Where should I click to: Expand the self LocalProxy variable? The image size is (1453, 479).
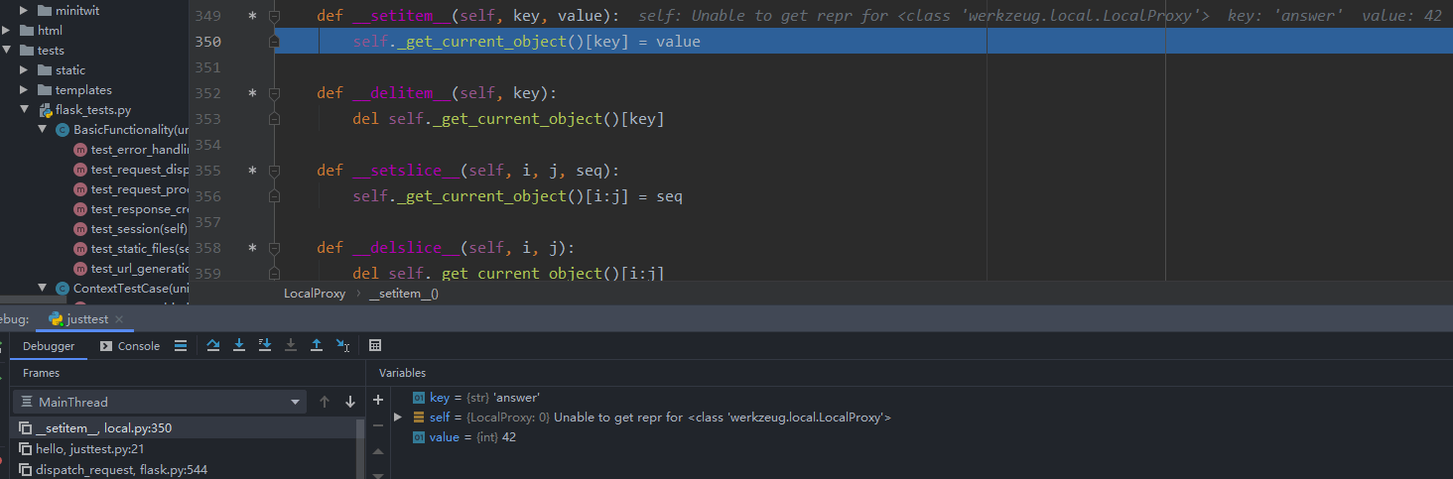(x=398, y=418)
